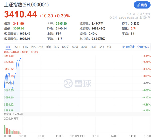Click the 0.35% right axis label
The image size is (155, 140).
click(147, 56)
